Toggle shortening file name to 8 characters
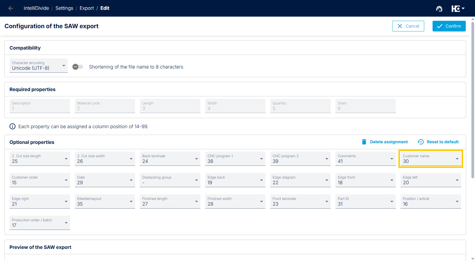This screenshot has width=475, height=267. point(78,67)
